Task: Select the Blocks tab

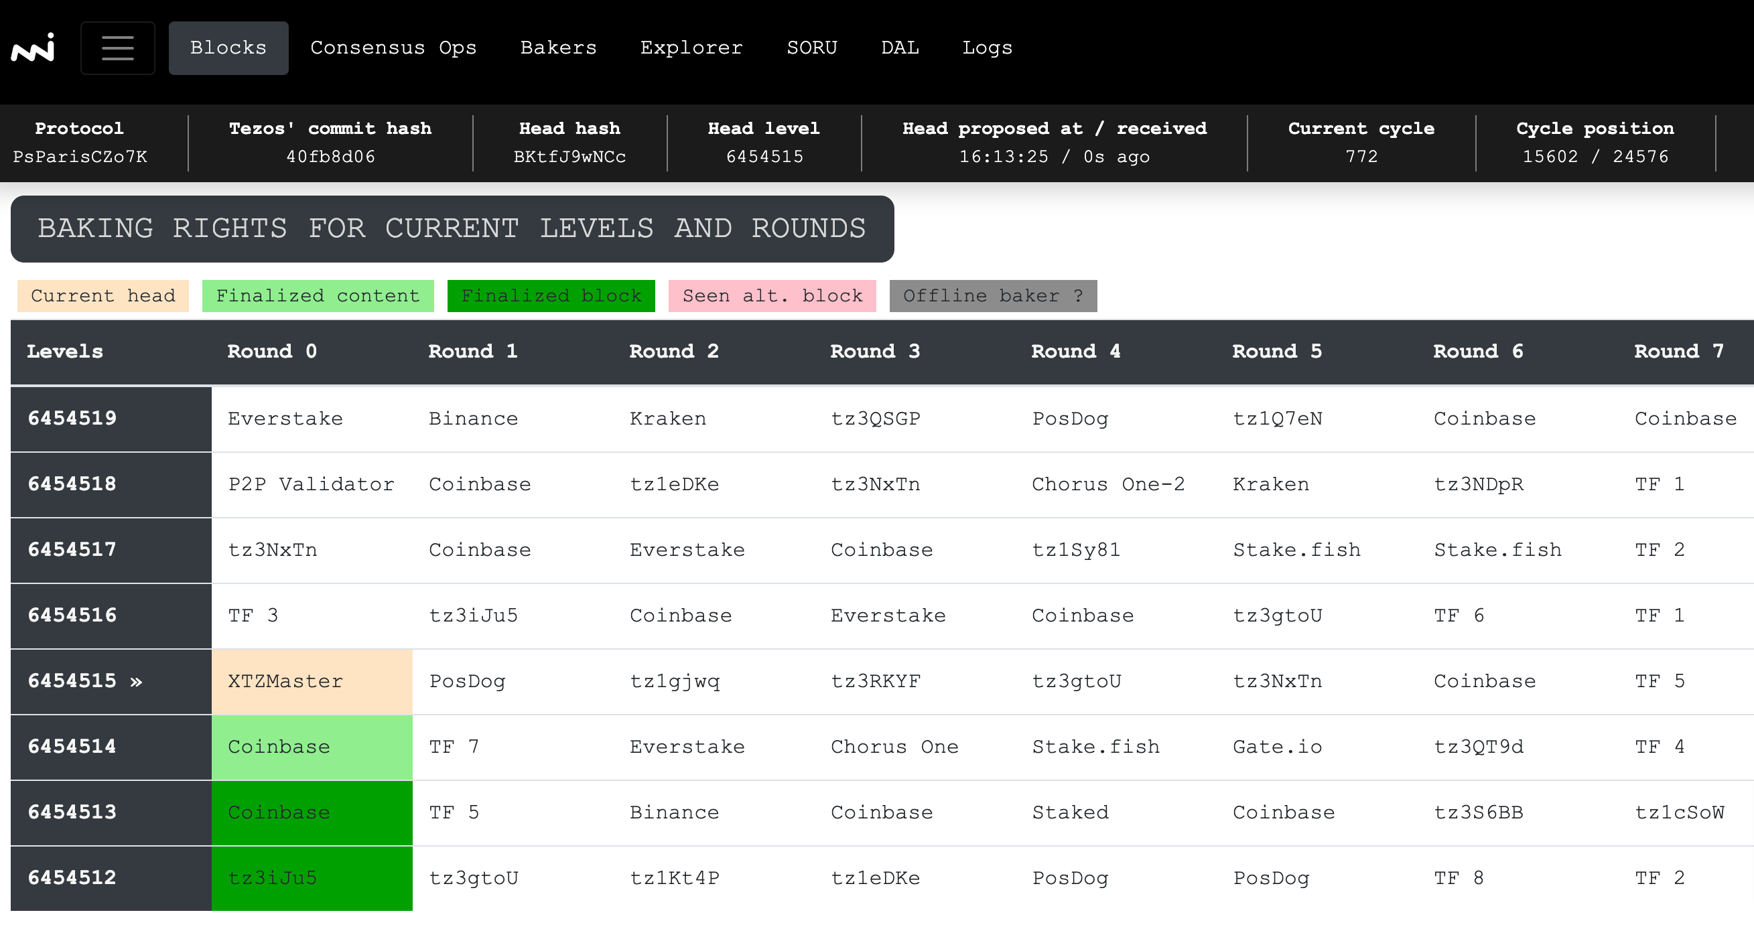Action: pos(228,48)
